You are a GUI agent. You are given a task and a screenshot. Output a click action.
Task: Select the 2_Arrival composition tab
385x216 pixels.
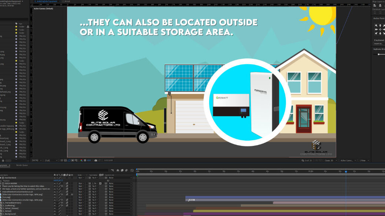point(67,1)
